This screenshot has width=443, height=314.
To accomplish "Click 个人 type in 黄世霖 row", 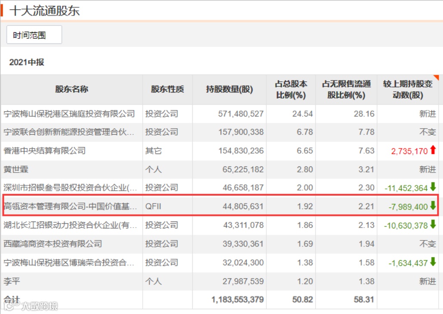I will 154,169.
